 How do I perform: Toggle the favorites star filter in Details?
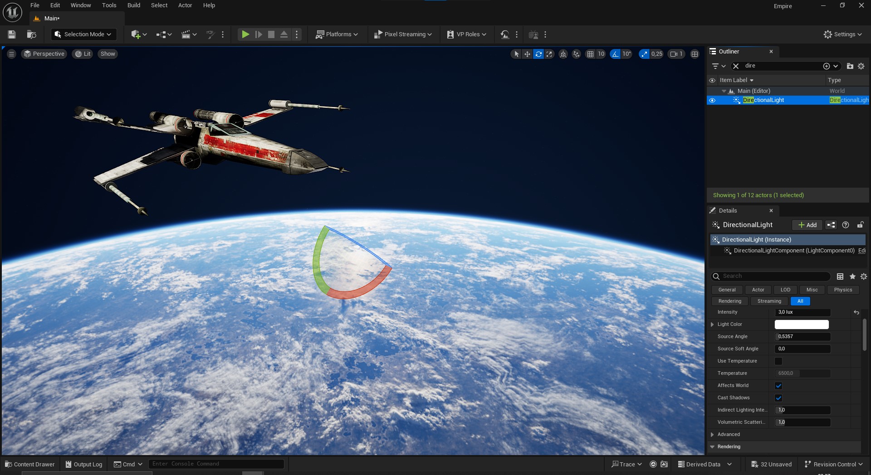tap(852, 276)
